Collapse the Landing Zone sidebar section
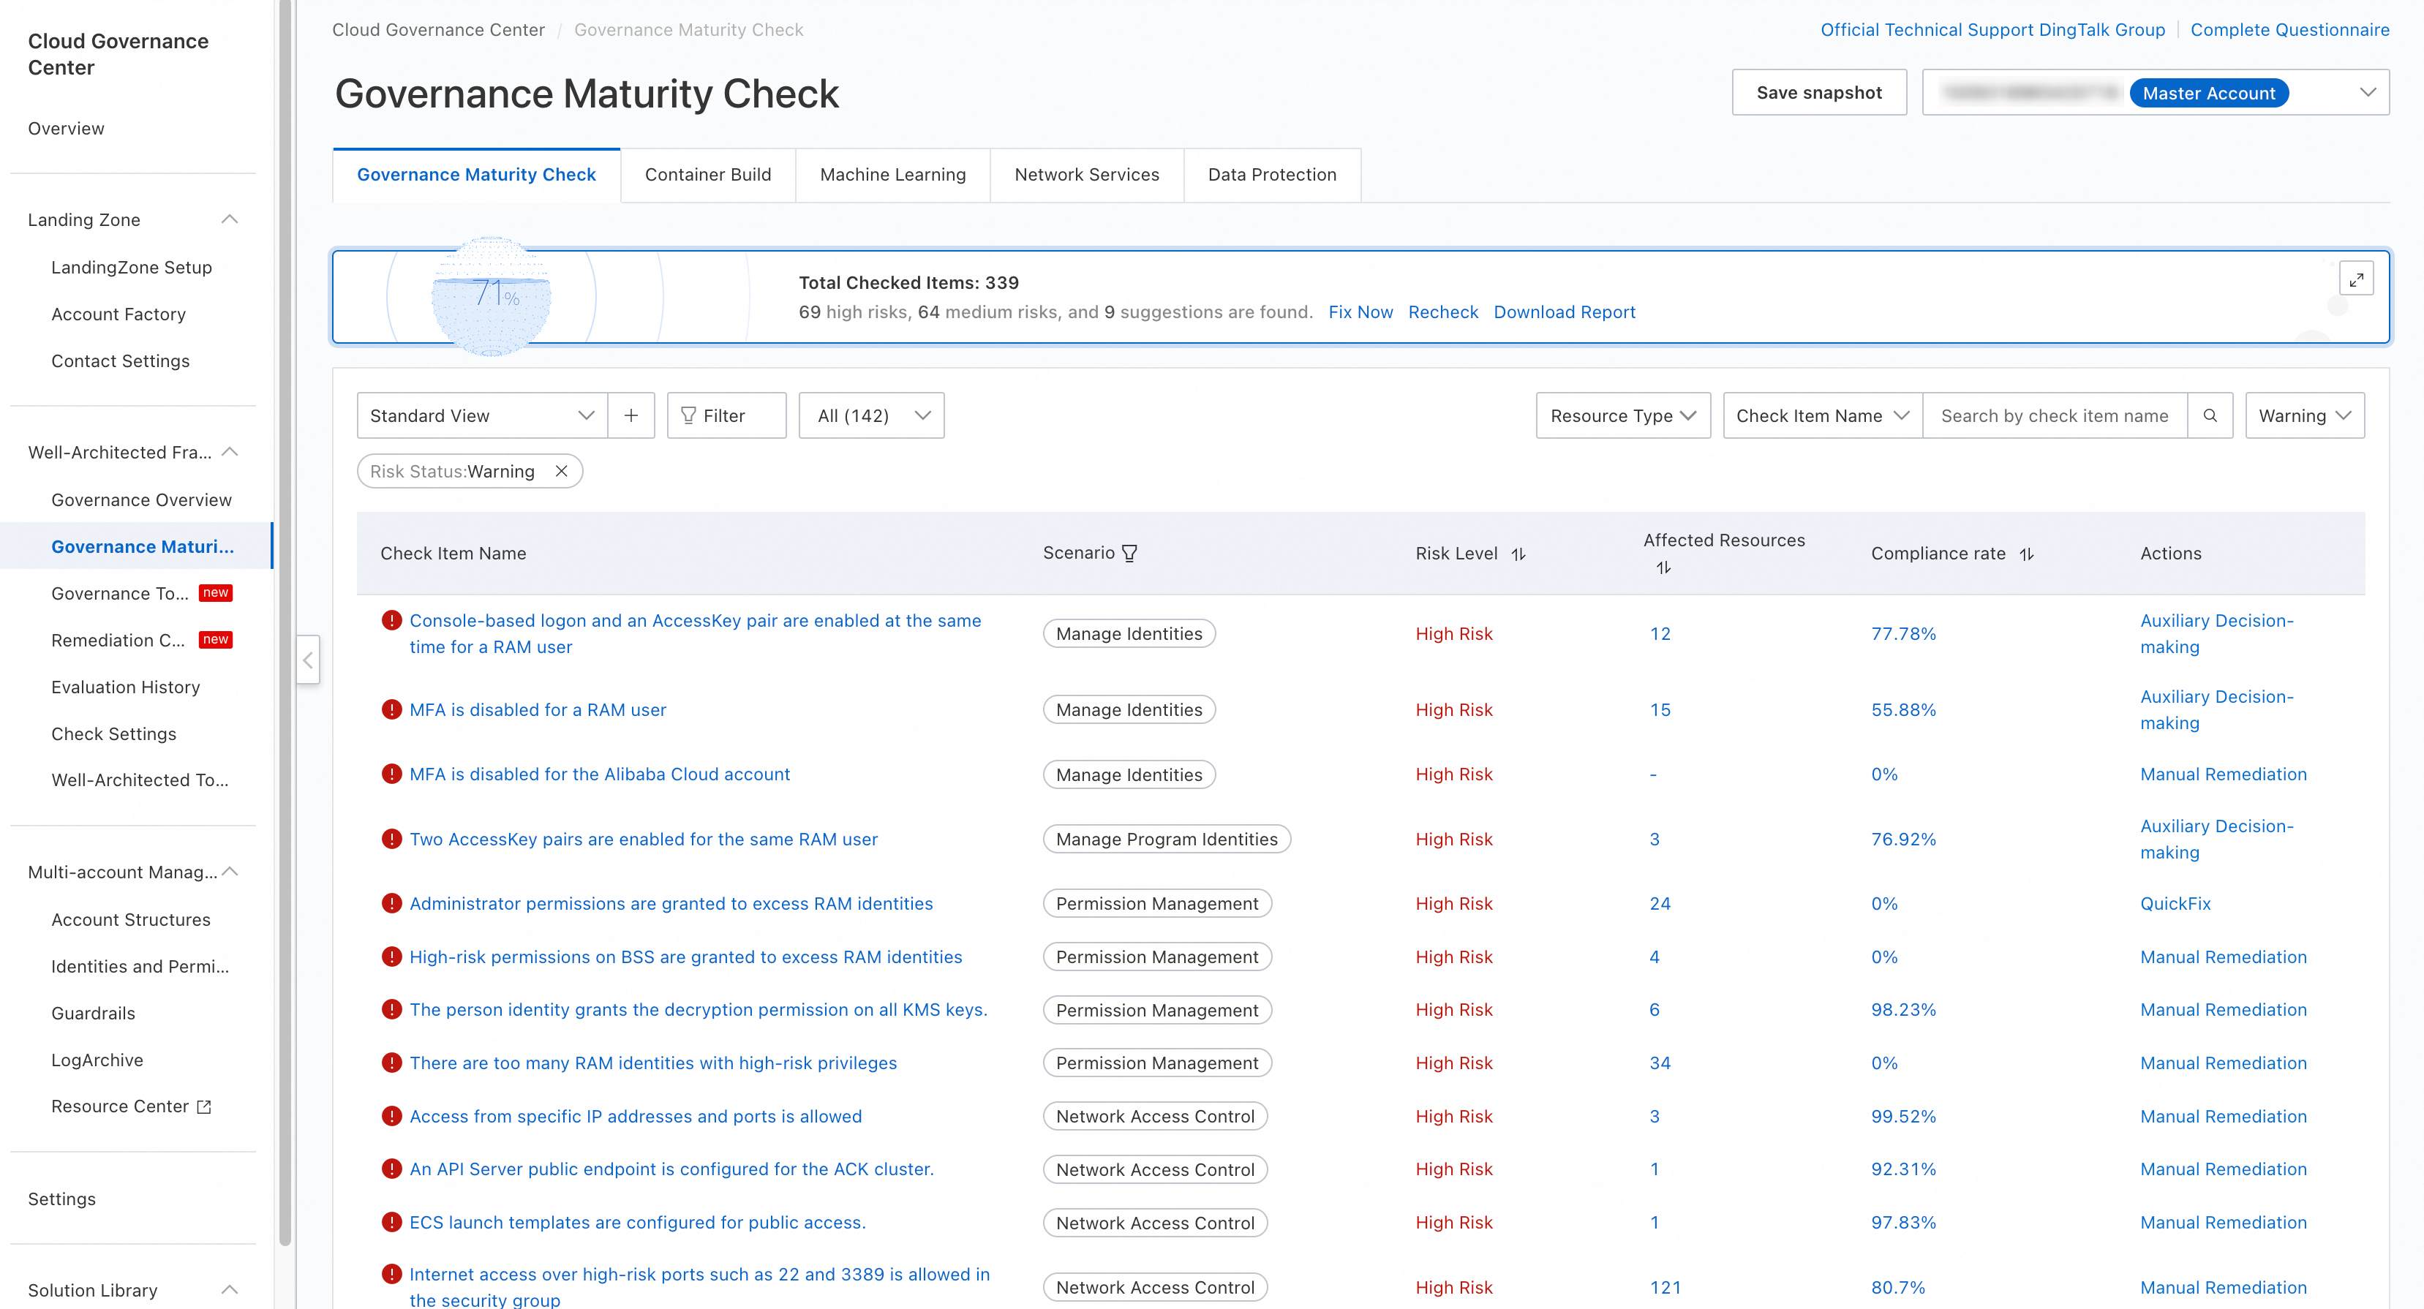The width and height of the screenshot is (2424, 1309). pyautogui.click(x=229, y=219)
